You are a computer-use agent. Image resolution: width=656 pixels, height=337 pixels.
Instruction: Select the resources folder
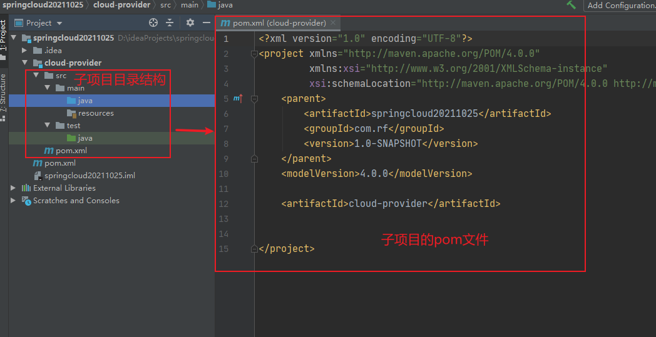[x=111, y=113]
